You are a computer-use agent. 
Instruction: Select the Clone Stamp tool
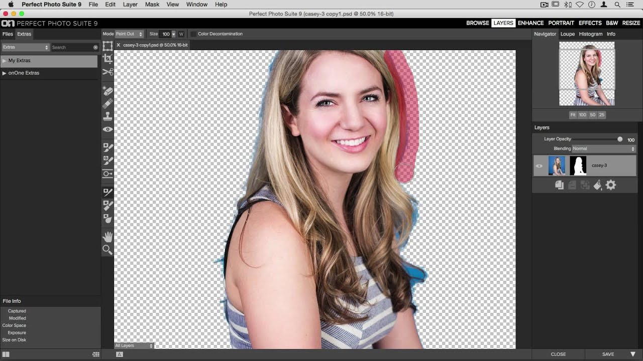coord(108,116)
